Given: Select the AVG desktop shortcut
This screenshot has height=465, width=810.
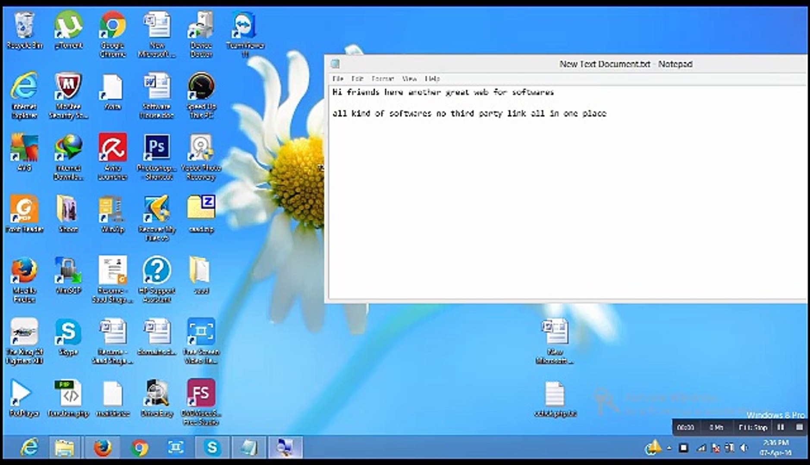Looking at the screenshot, I should click(x=24, y=152).
